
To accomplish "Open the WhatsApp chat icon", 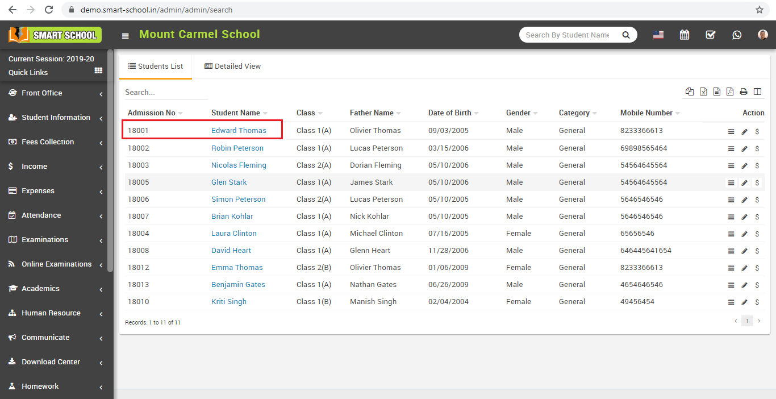I will 737,35.
